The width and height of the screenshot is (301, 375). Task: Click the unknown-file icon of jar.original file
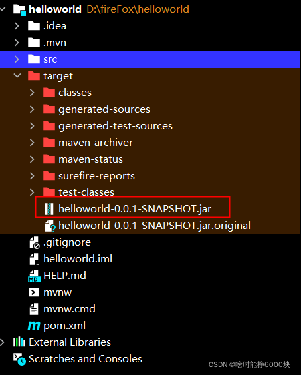50,226
